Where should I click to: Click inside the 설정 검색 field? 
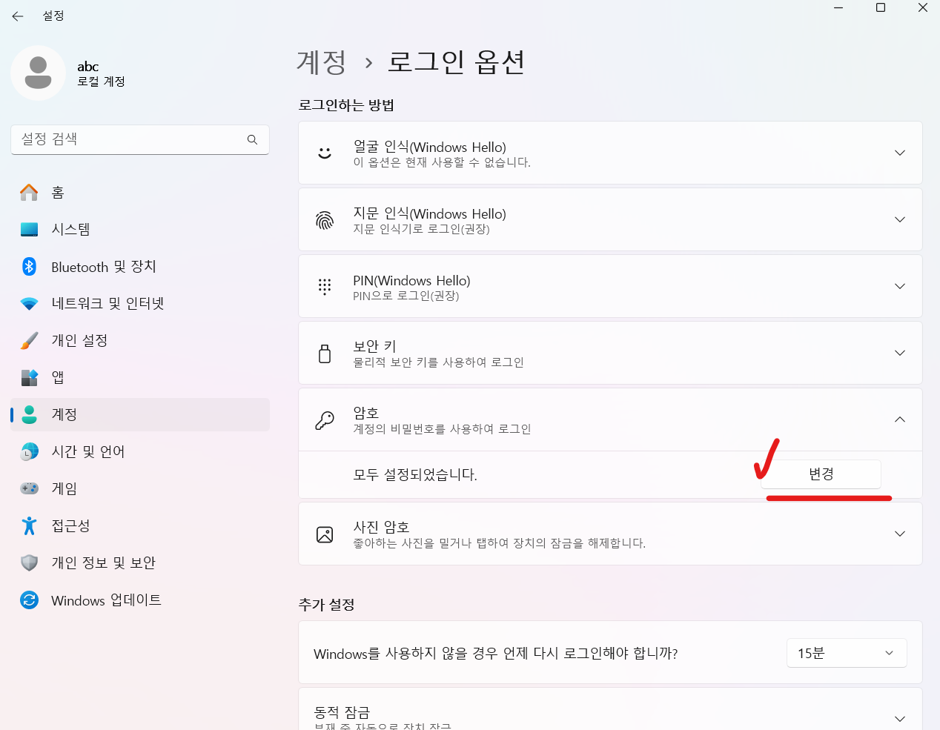tap(140, 139)
